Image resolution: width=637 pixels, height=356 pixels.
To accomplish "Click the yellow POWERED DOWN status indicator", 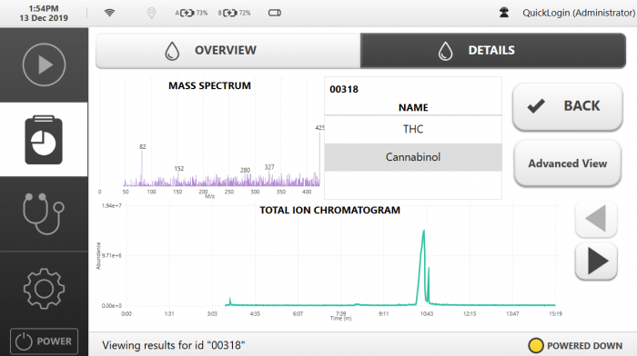I will 535,345.
